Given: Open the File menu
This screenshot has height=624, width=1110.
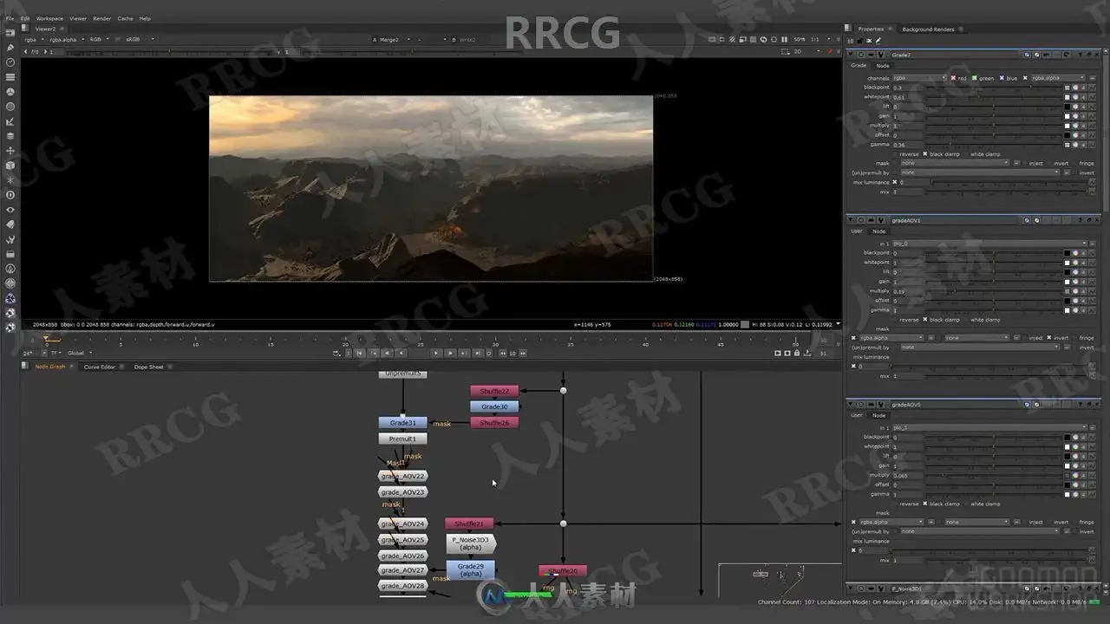Looking at the screenshot, I should tap(10, 18).
